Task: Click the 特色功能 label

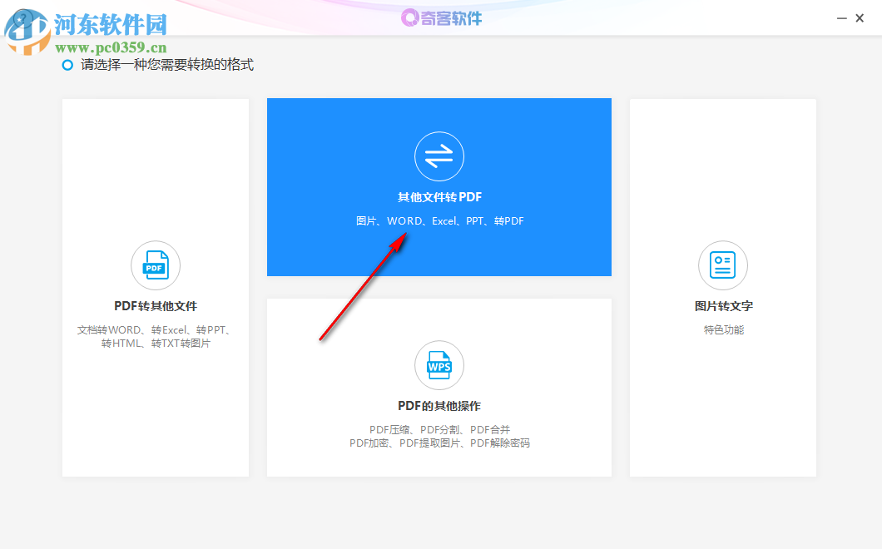Action: 722,329
